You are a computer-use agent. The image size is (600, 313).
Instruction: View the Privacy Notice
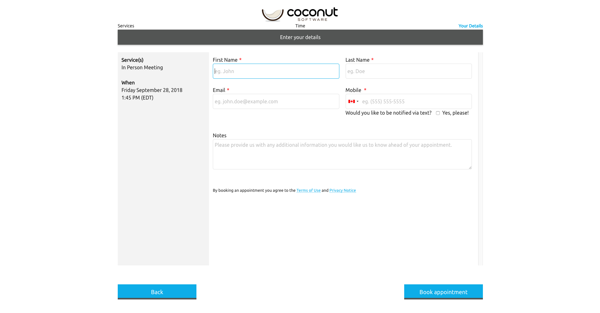342,190
